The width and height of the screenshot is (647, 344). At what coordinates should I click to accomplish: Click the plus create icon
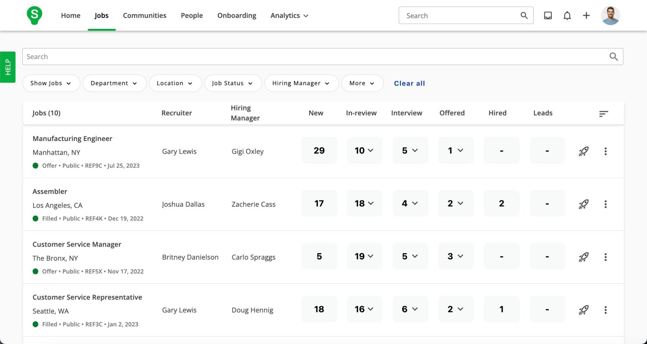(586, 16)
